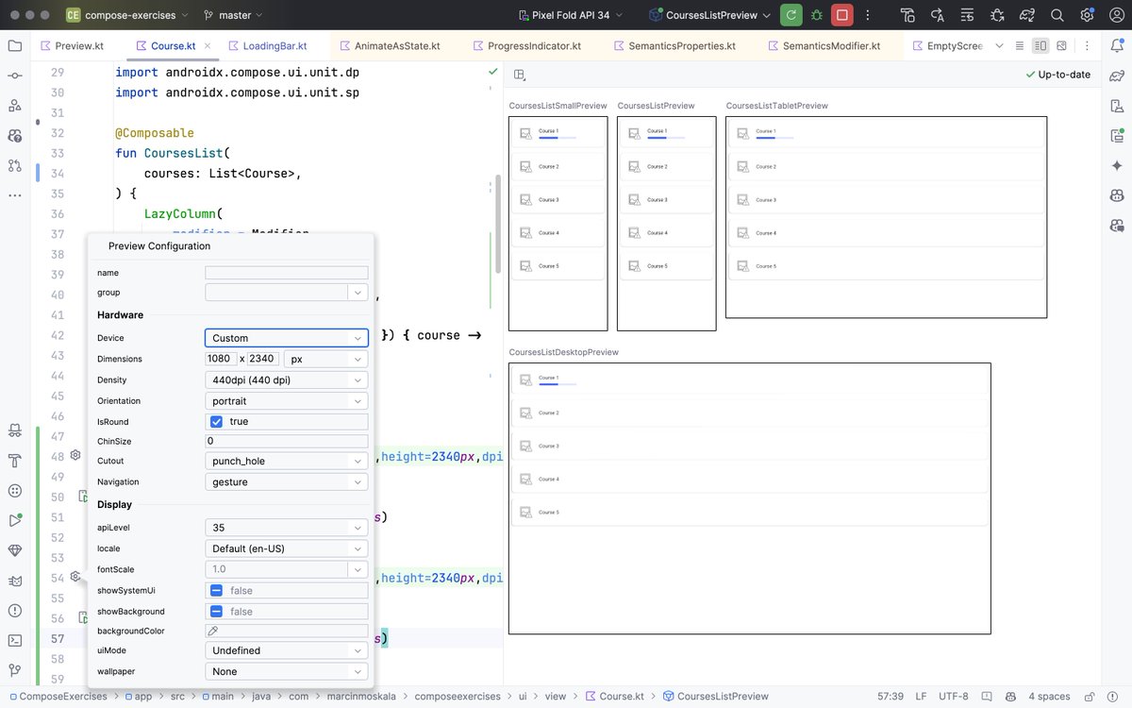This screenshot has height=708, width=1132.
Task: Click the preview layout grid icon
Action: coord(520,75)
